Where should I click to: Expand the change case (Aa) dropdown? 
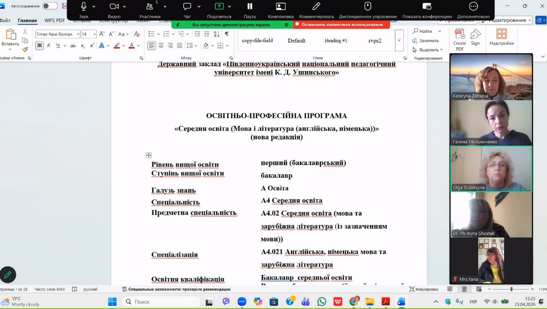pos(128,34)
